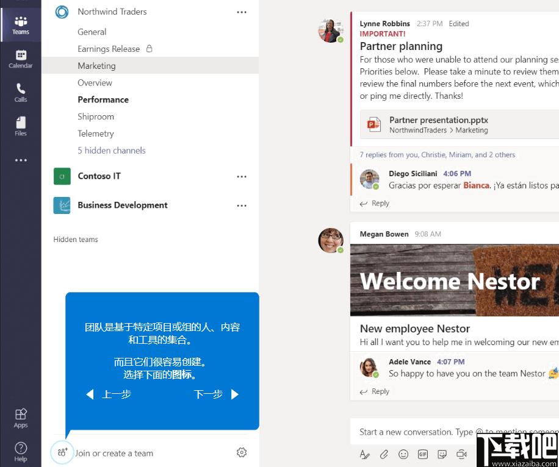
Task: Open Northwind Traders team logo
Action: (x=62, y=12)
